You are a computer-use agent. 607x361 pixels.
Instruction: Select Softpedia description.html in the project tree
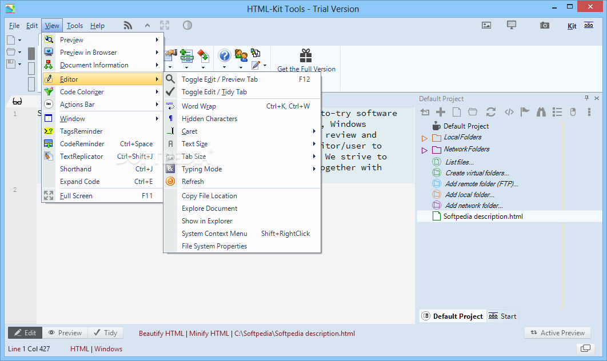(x=483, y=216)
